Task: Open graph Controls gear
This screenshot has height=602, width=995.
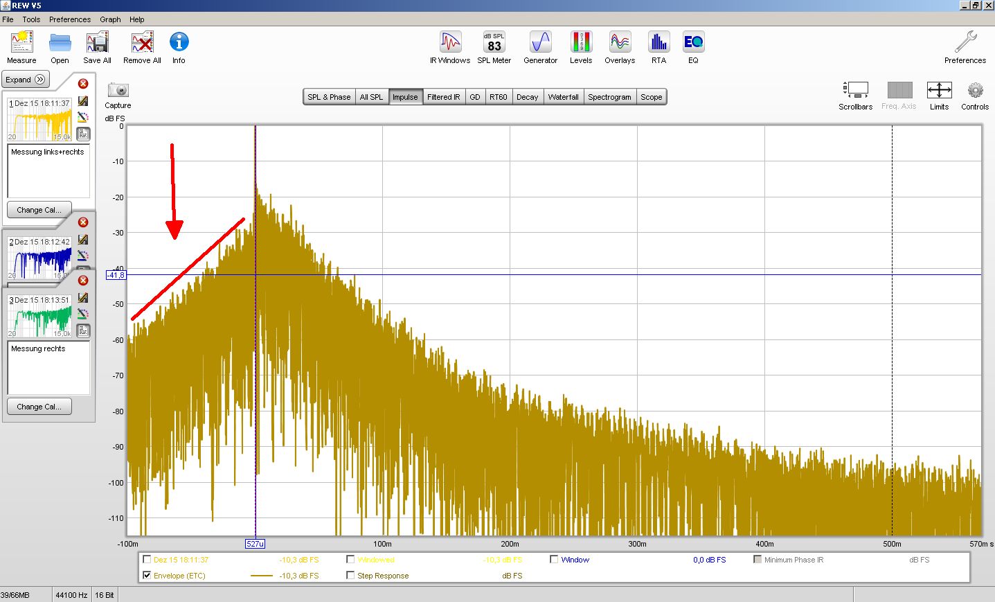Action: click(975, 96)
